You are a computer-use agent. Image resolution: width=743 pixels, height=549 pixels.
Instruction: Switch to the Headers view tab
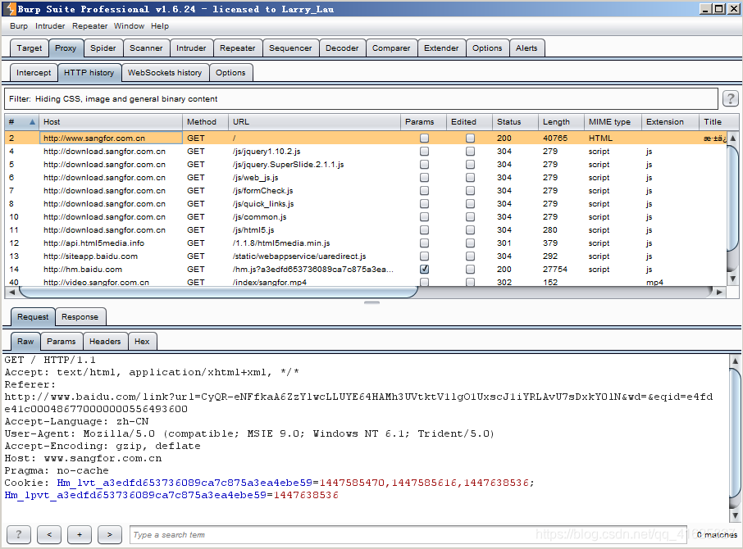point(105,341)
